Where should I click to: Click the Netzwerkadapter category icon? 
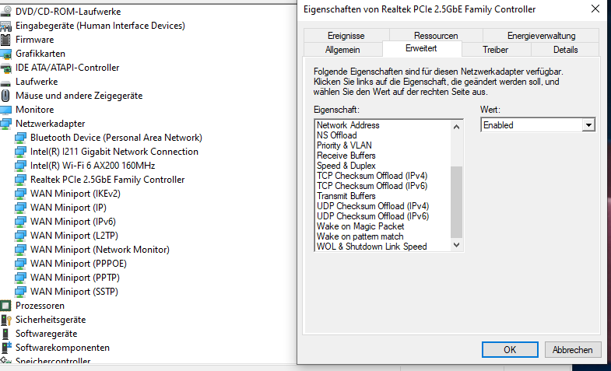pos(6,124)
